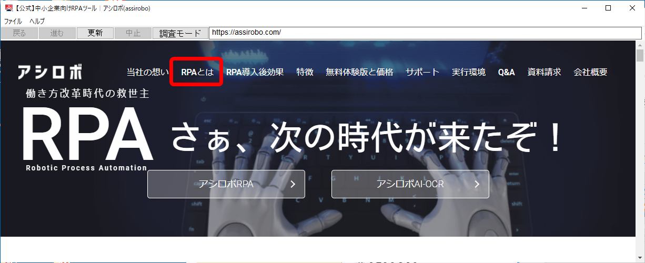Click the アシロボ logo in header
Image resolution: width=645 pixels, height=263 pixels.
tap(50, 72)
